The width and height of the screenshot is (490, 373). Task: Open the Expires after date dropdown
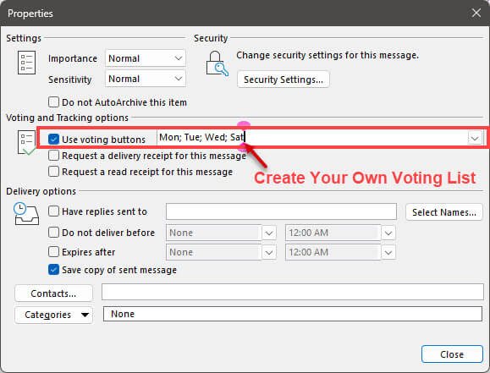269,252
